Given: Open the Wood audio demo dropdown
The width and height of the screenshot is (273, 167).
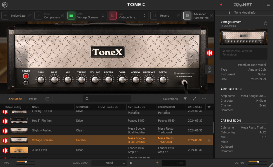Looking at the screenshot, I should tap(109, 163).
